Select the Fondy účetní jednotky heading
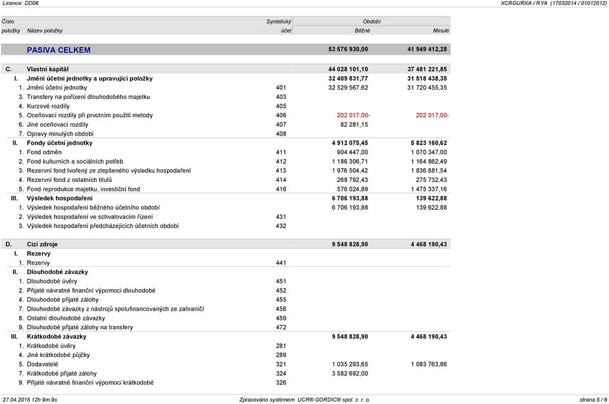The image size is (609, 404). (60, 143)
